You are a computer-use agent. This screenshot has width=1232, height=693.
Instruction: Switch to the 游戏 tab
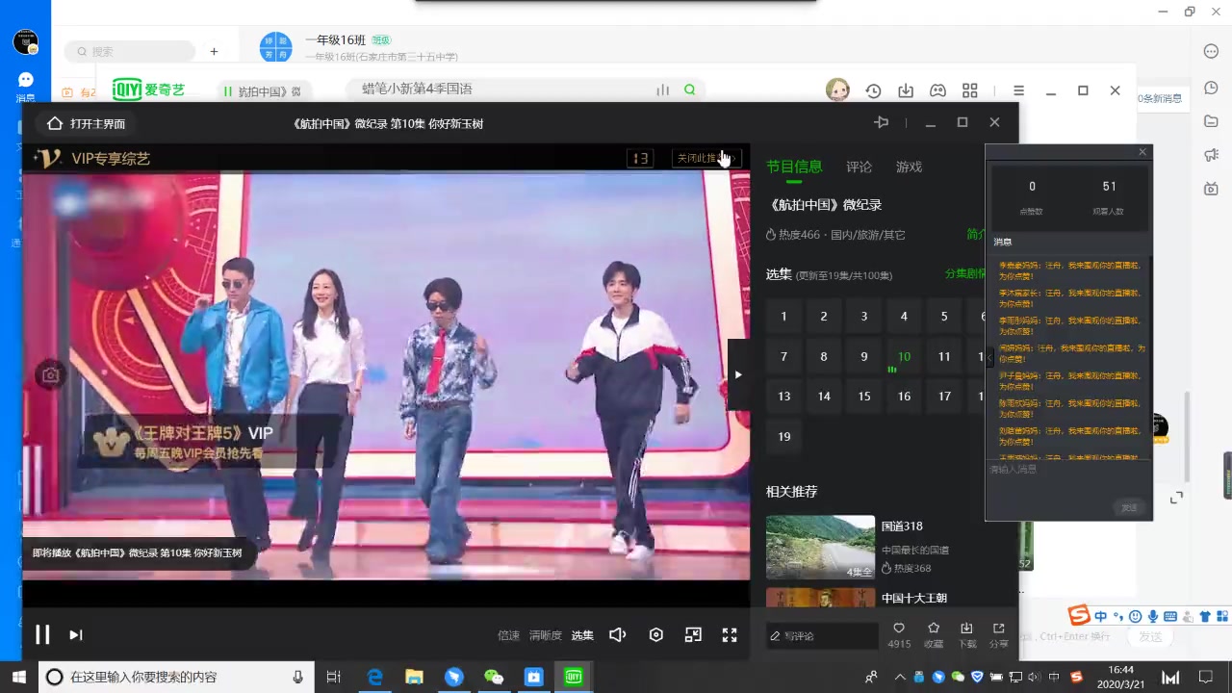[909, 167]
